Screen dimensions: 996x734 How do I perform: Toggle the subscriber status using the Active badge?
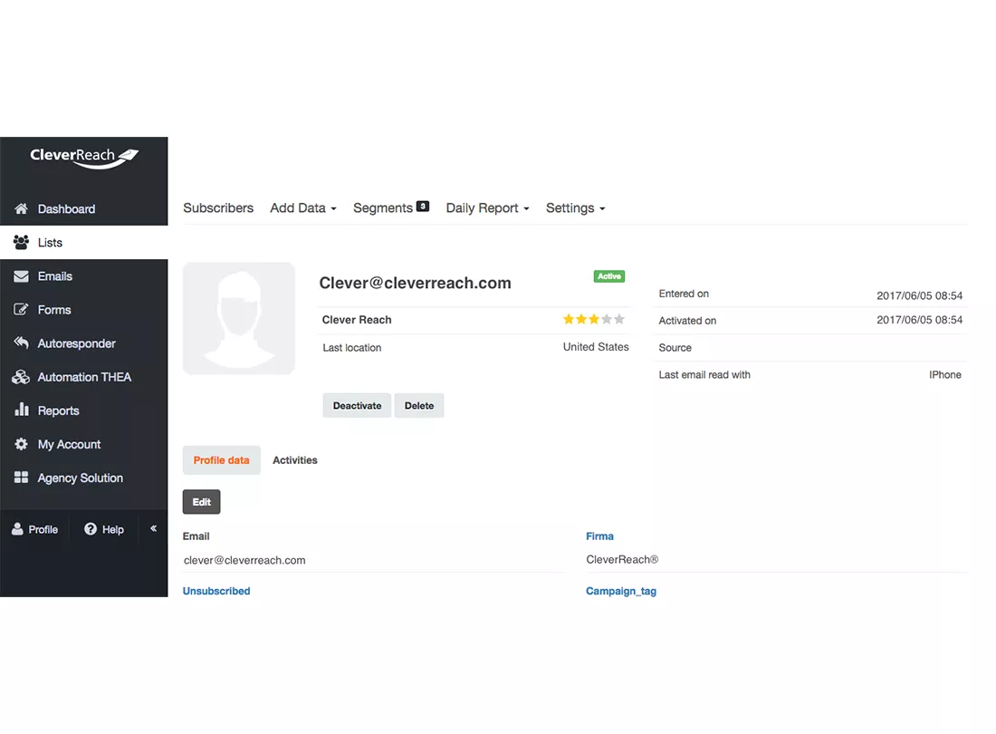coord(608,276)
